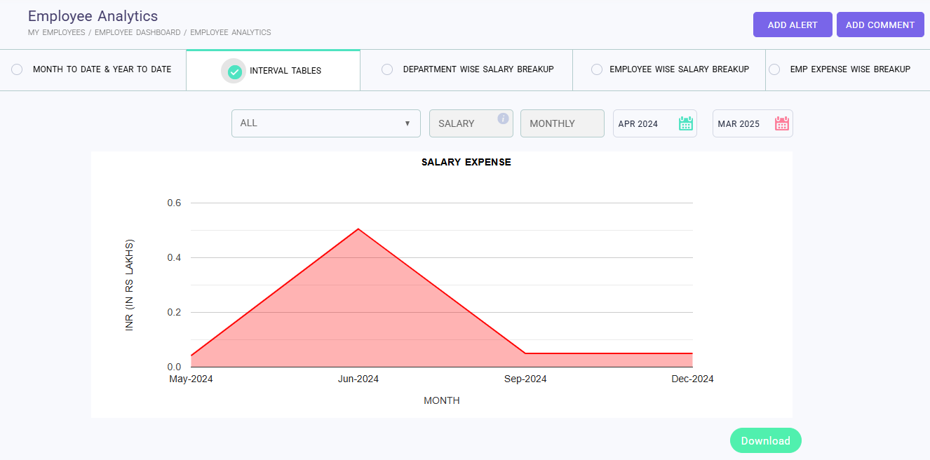The height and width of the screenshot is (460, 930).
Task: Select Employee Wise Salary Breakup radio button
Action: pos(596,69)
